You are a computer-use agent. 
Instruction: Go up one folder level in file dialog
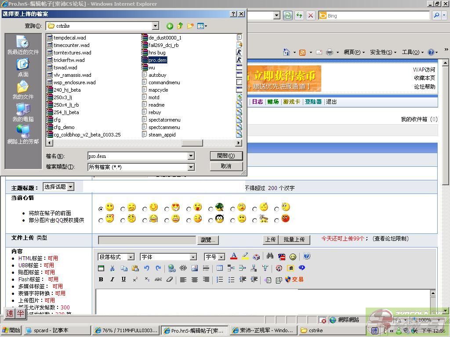(180, 26)
